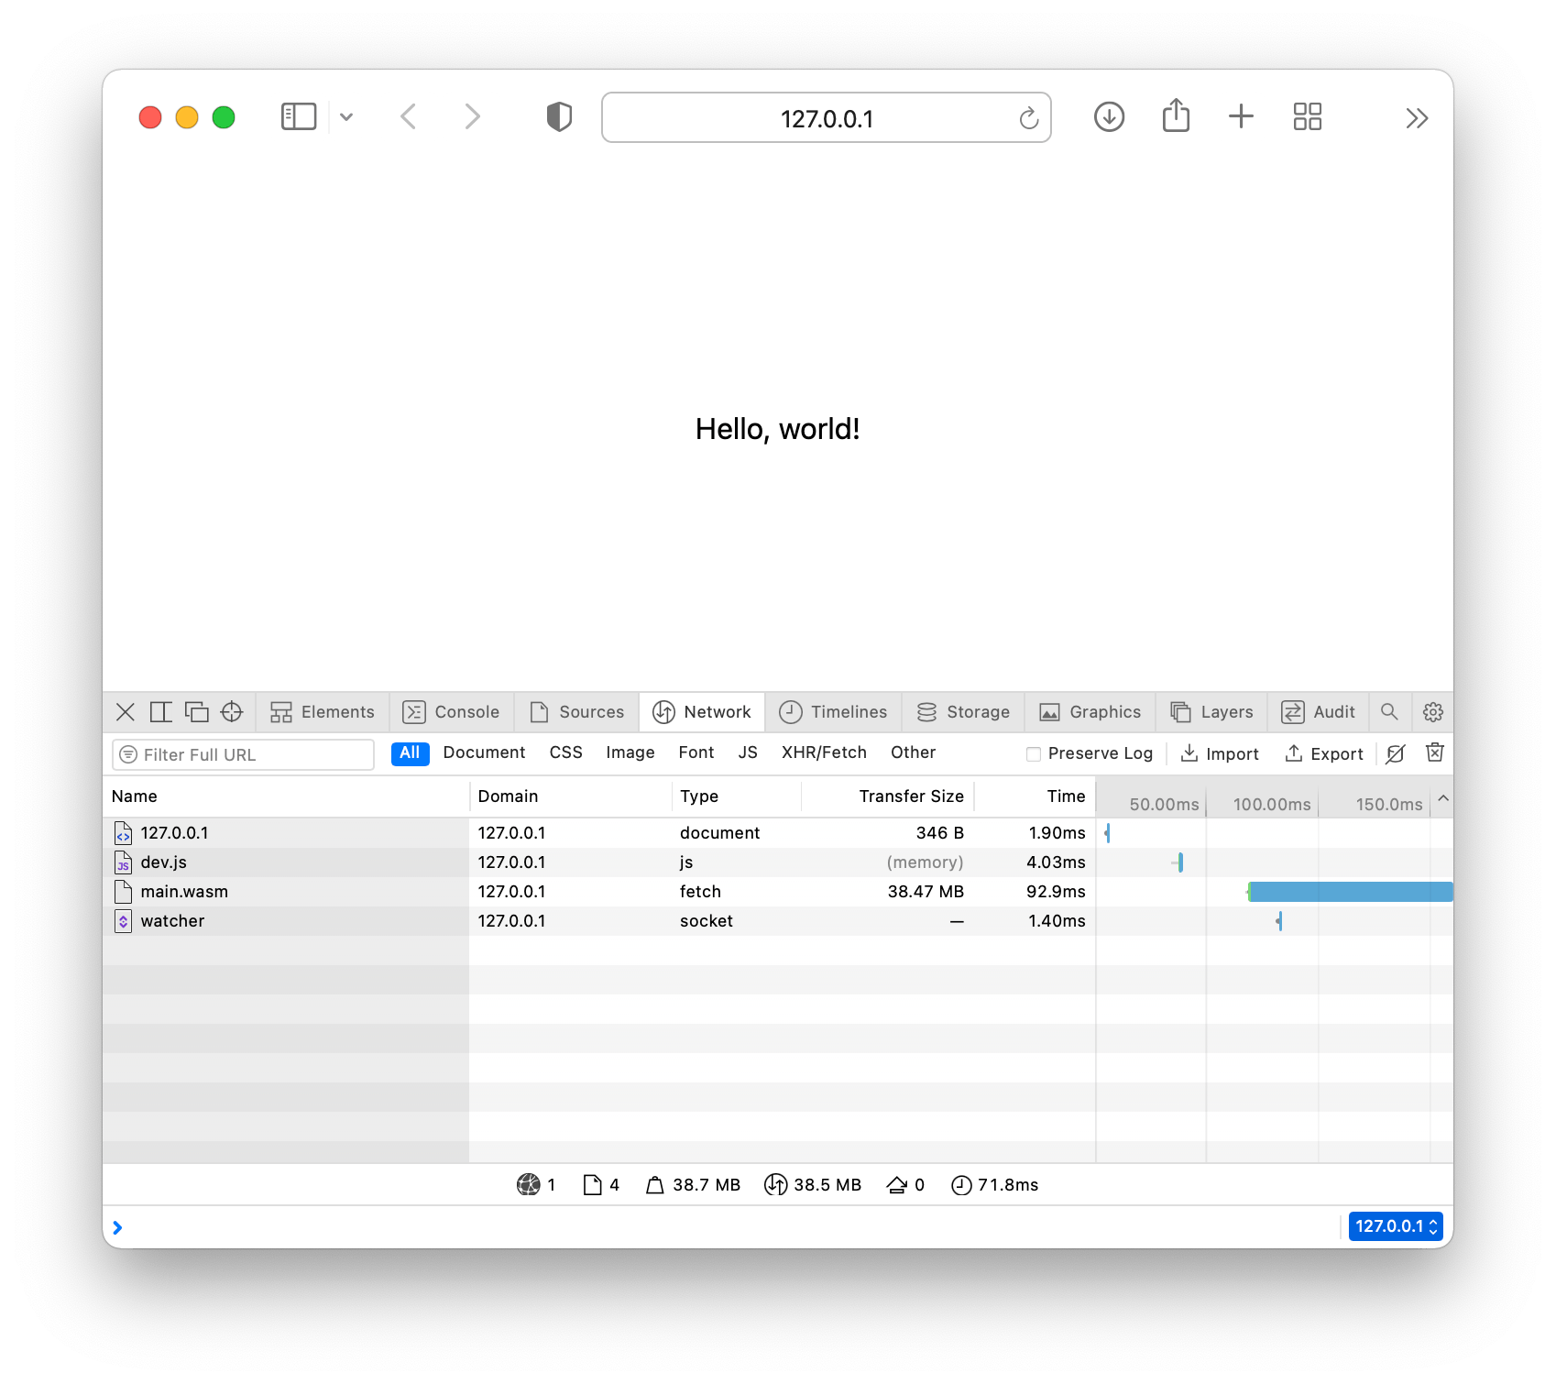Start element selection crosshair tool

click(232, 712)
